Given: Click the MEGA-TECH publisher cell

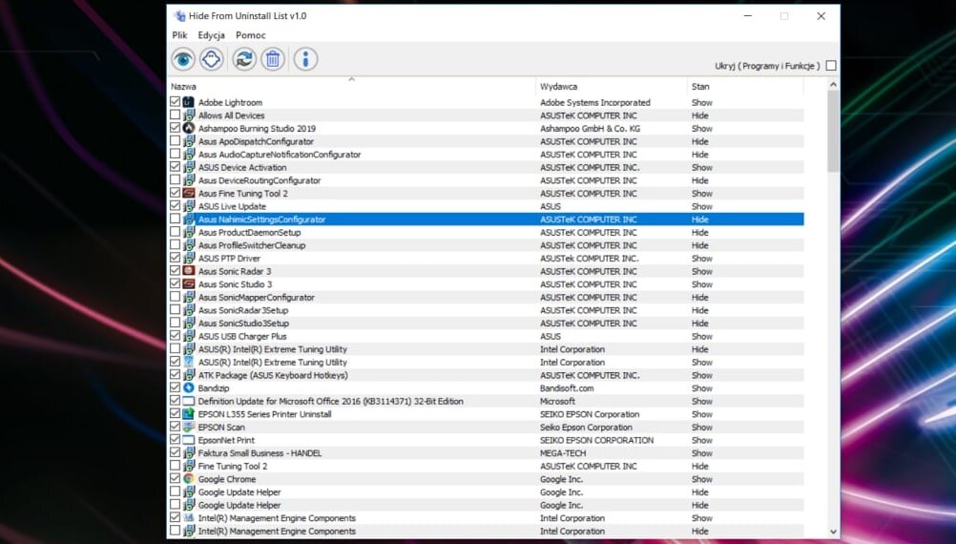Looking at the screenshot, I should (x=563, y=453).
